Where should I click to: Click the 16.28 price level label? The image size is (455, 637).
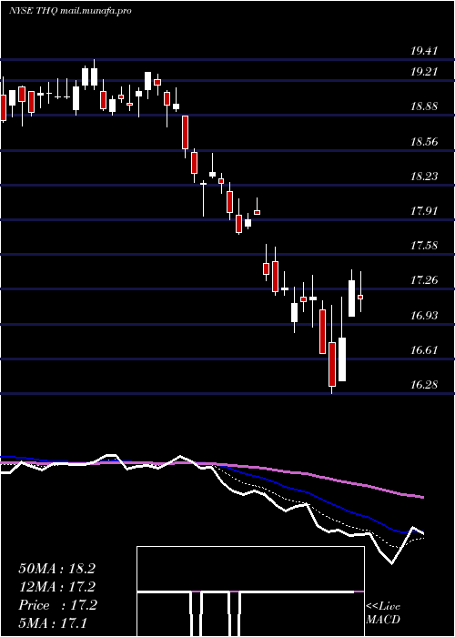[424, 384]
